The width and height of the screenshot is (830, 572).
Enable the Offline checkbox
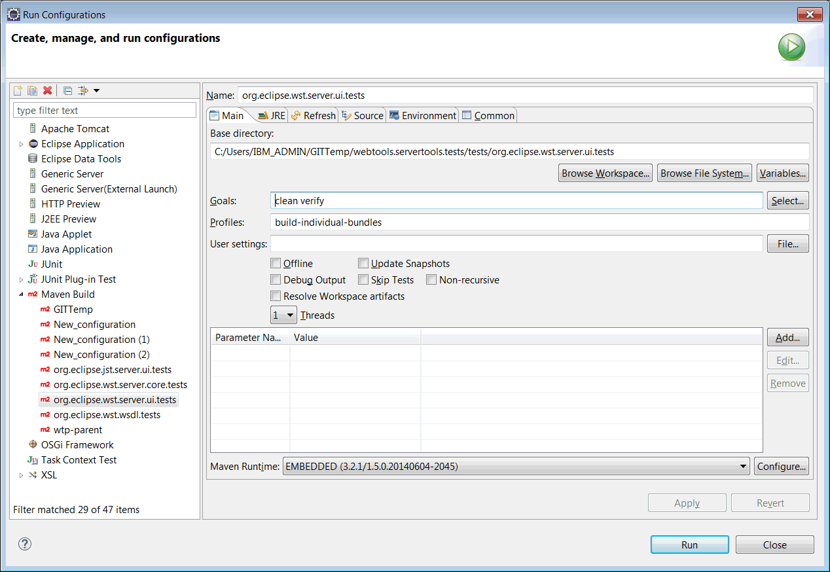pyautogui.click(x=276, y=264)
